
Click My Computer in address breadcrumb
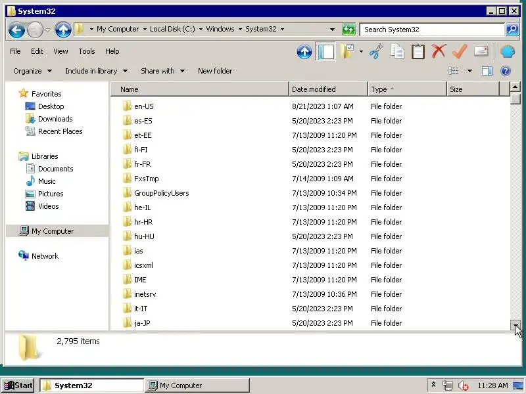[x=118, y=29]
